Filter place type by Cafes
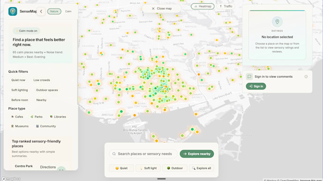323x181 pixels. [x=17, y=117]
